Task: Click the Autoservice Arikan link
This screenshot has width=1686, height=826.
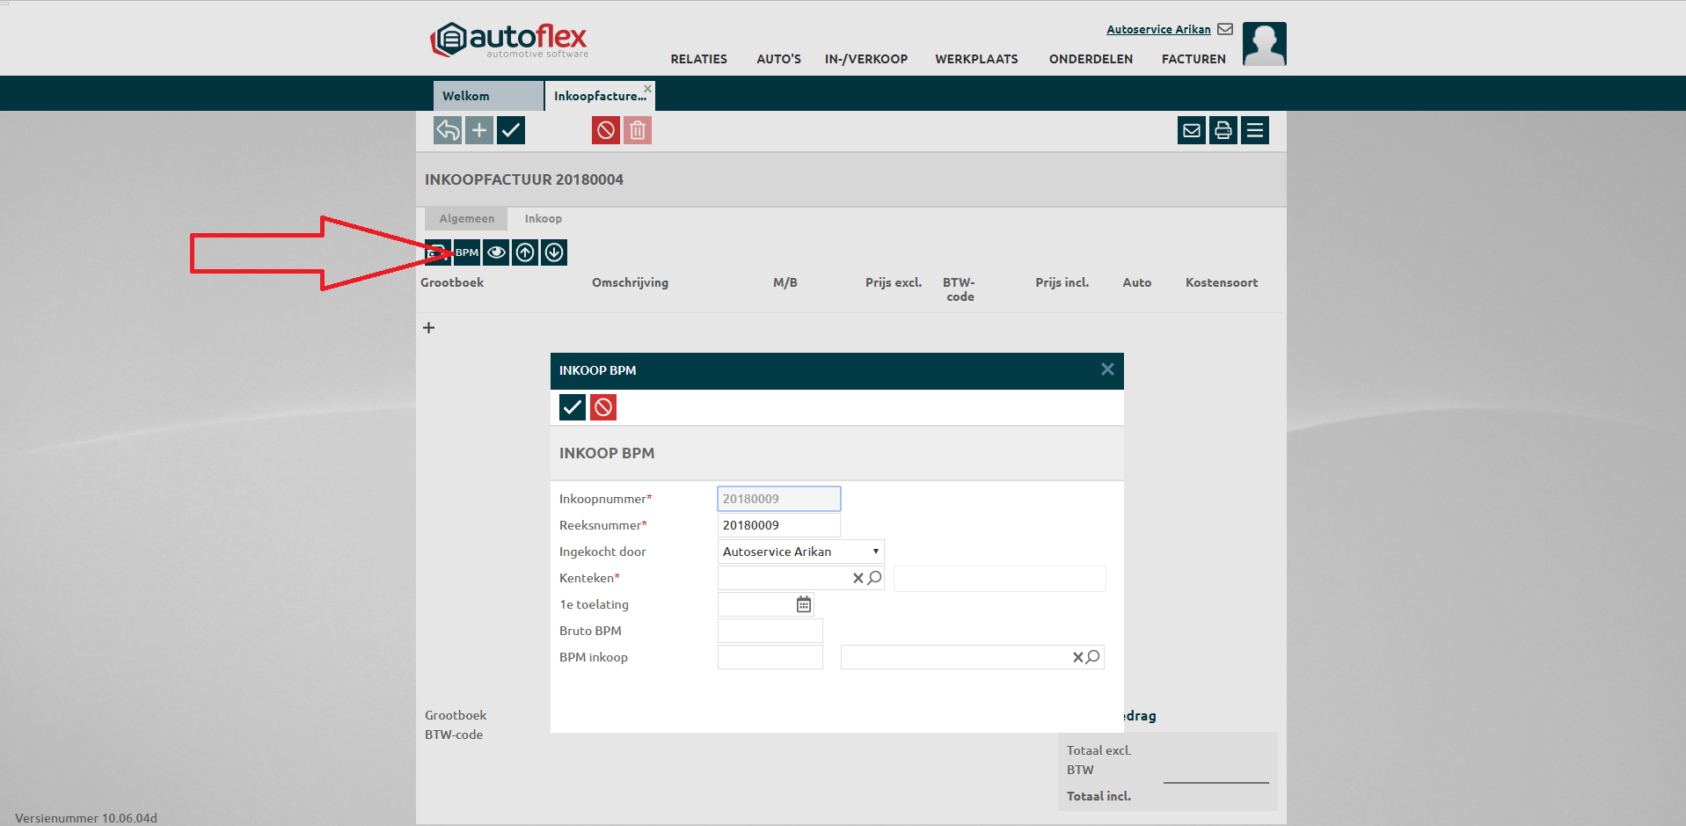Action: pyautogui.click(x=1158, y=29)
